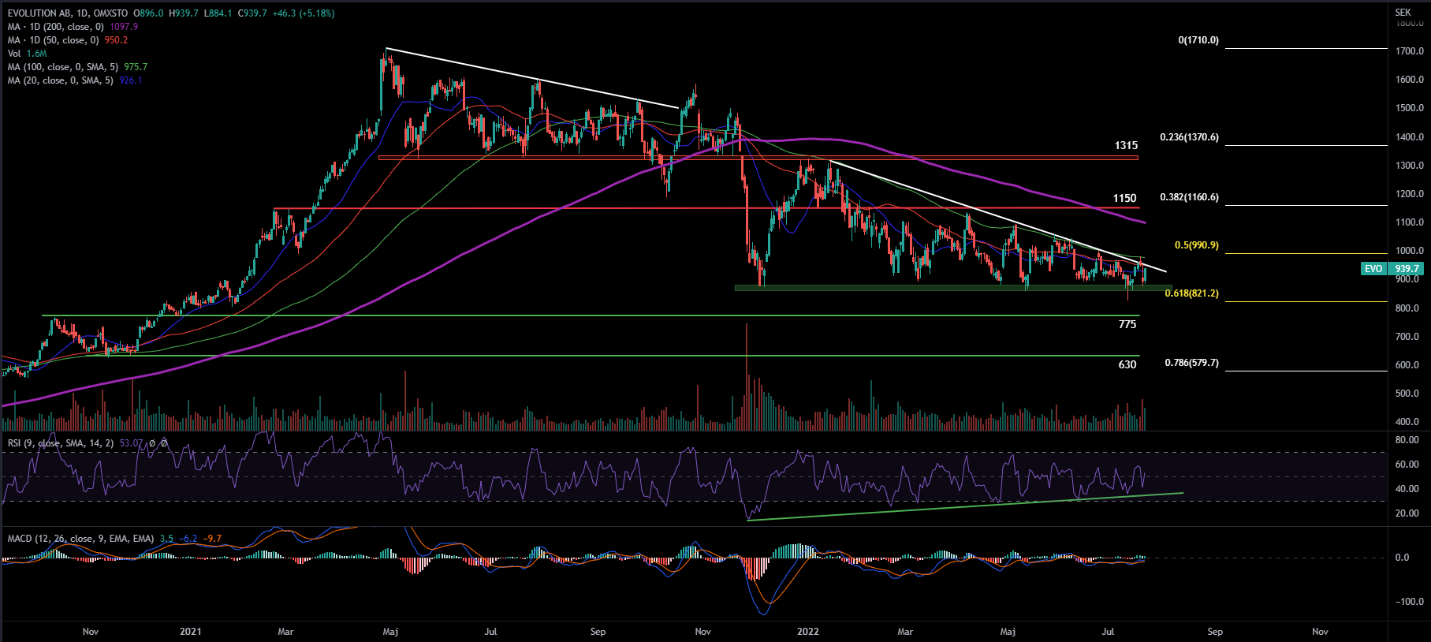The width and height of the screenshot is (1431, 642).
Task: Select the 0.5(990.9) Fibonacci level label
Action: click(x=1196, y=245)
